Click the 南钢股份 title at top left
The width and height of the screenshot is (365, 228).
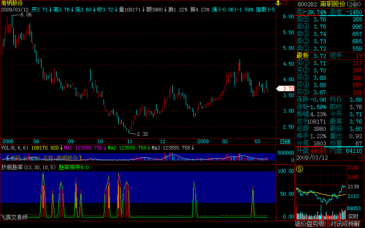12,3
